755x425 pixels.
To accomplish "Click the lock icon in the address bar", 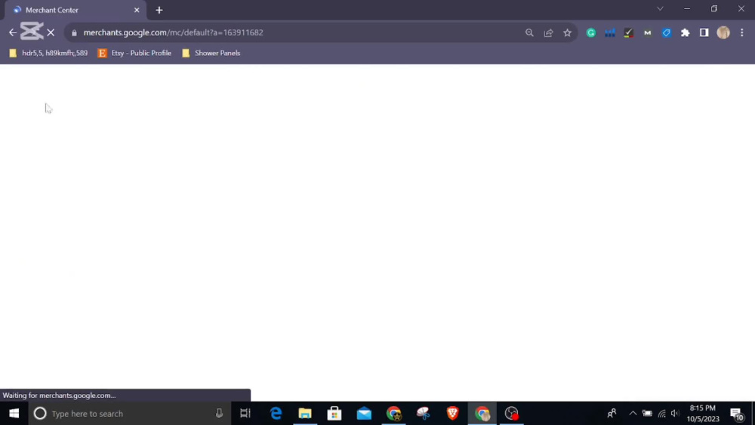I will tap(74, 32).
